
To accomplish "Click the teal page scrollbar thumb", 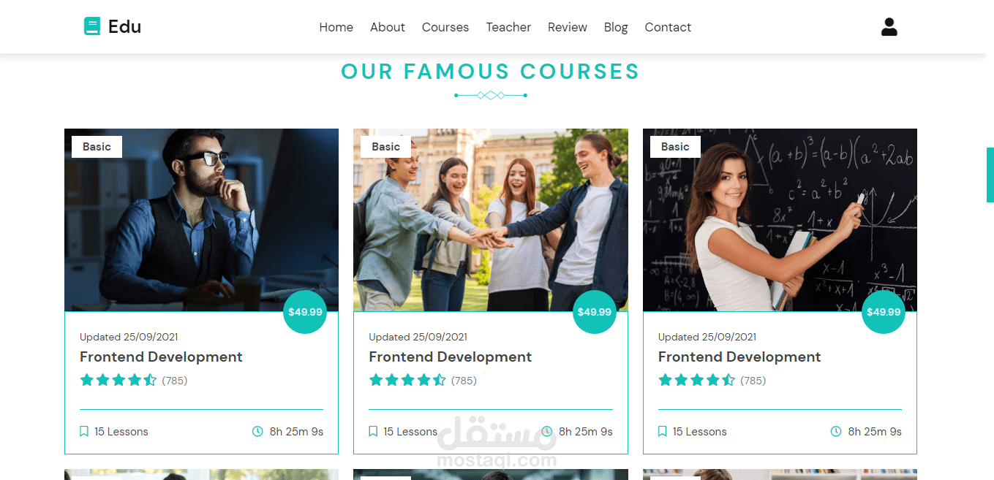I will (990, 175).
